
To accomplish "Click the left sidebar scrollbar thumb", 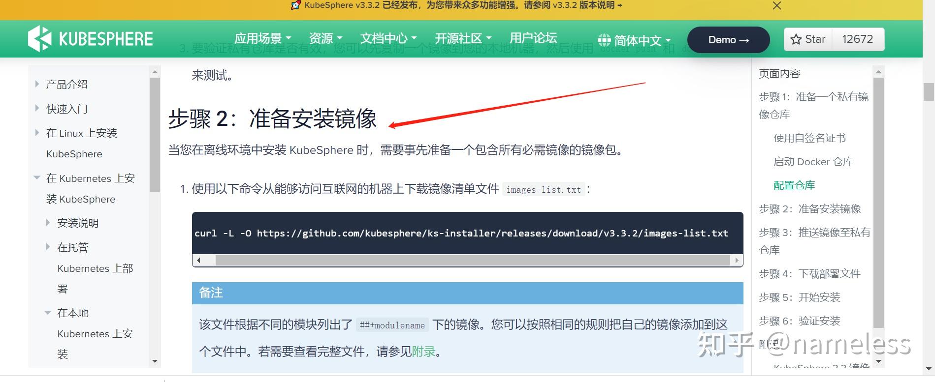I will tap(155, 135).
